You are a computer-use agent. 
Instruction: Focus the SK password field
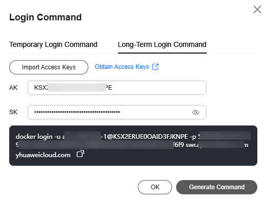[x=117, y=112]
